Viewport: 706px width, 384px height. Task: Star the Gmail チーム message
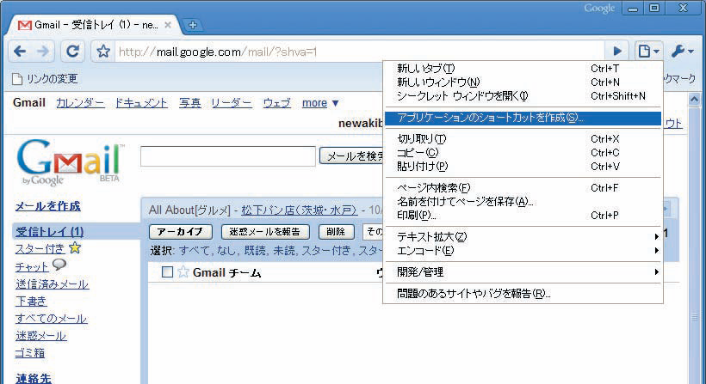(183, 271)
